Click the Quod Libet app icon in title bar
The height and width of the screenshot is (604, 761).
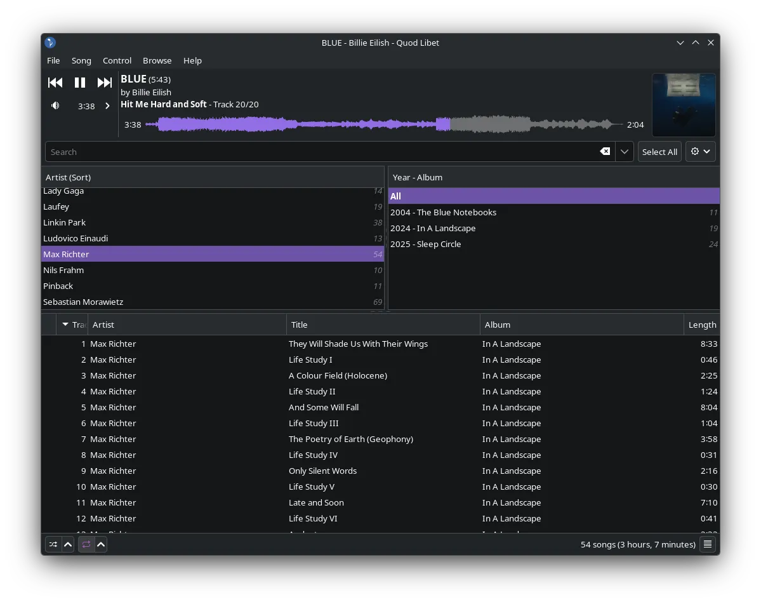click(x=50, y=43)
